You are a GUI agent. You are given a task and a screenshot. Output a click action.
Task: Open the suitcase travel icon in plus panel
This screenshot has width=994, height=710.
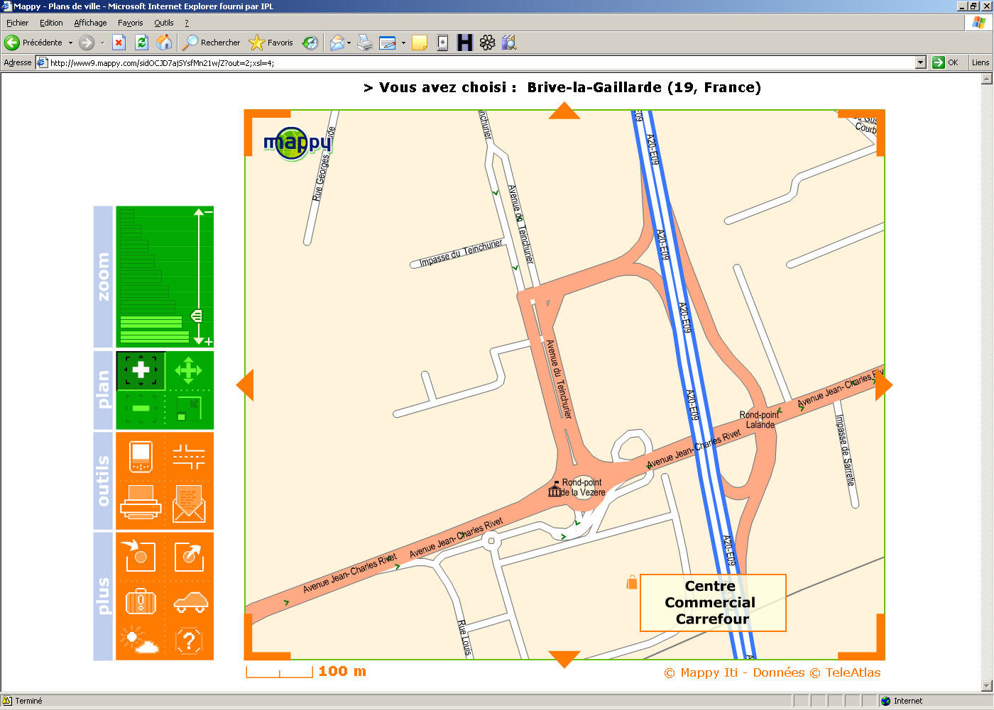click(x=141, y=601)
